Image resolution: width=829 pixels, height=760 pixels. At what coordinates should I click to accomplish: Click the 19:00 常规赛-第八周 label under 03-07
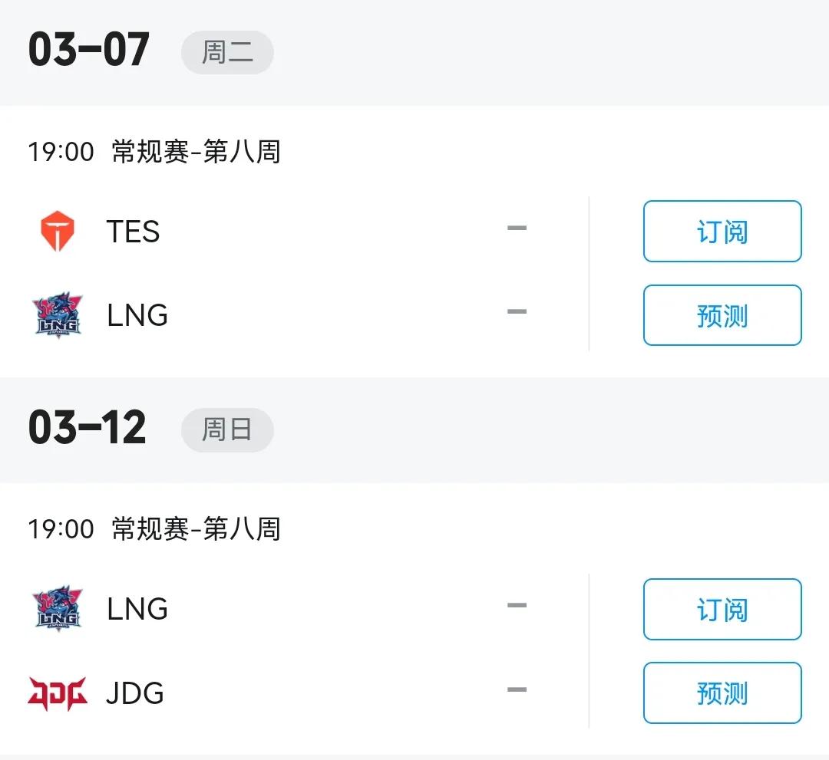click(154, 152)
